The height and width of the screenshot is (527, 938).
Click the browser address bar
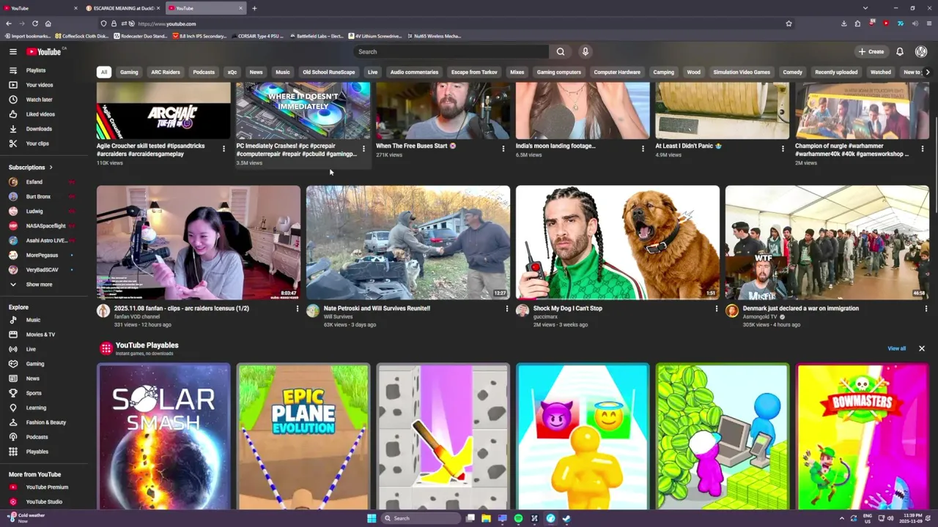pyautogui.click(x=454, y=23)
